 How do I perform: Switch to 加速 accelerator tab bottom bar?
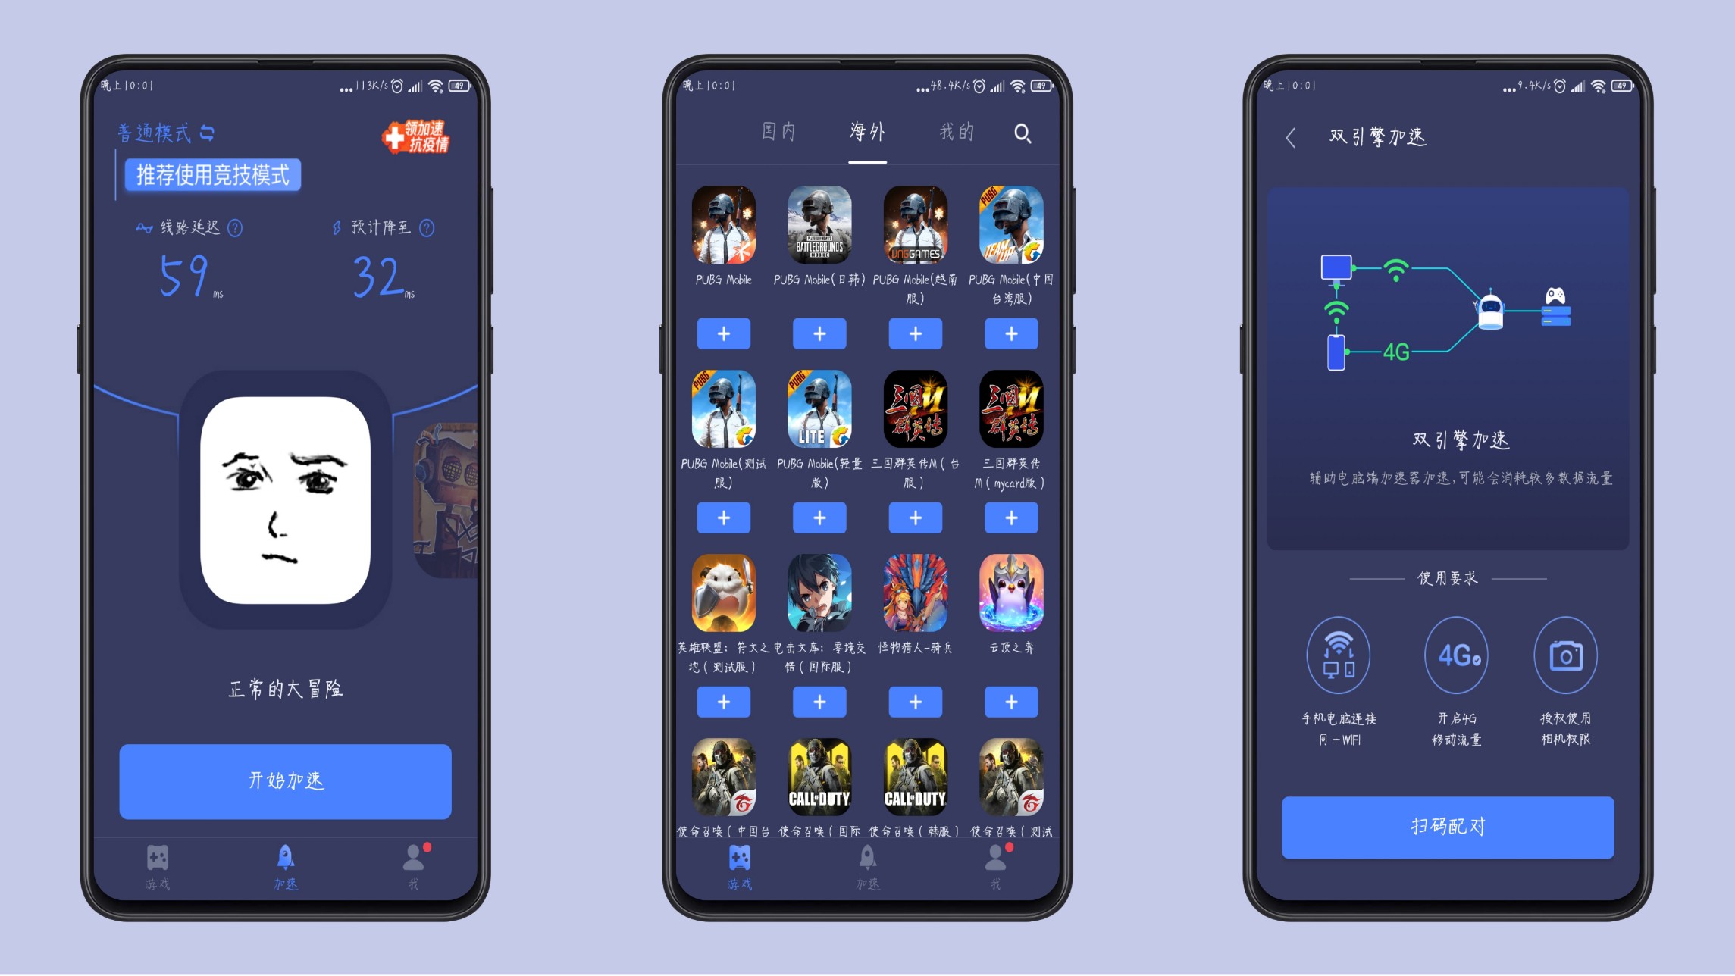coord(291,876)
